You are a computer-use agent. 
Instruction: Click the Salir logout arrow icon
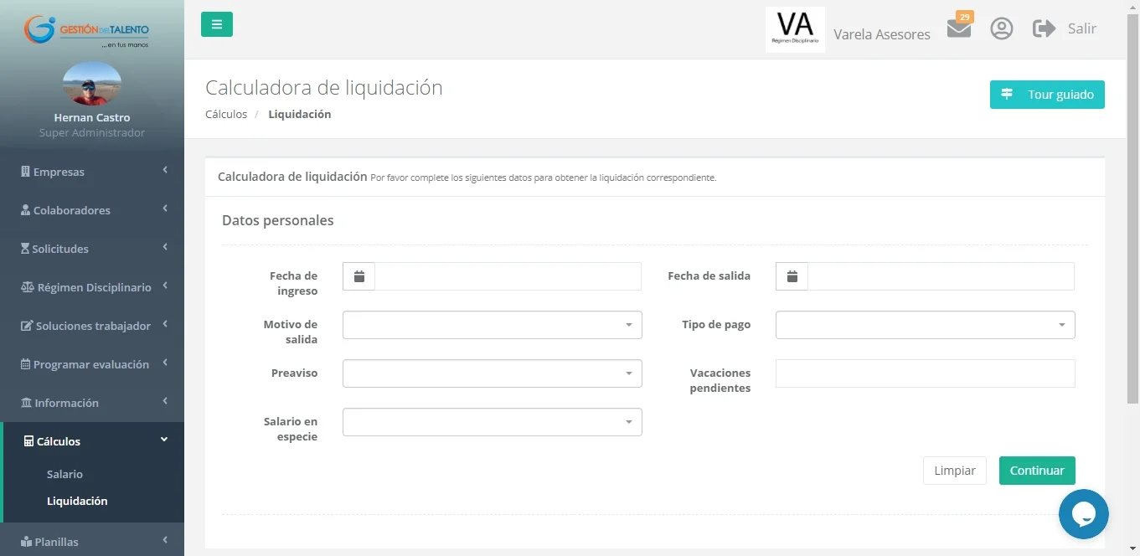click(1044, 28)
